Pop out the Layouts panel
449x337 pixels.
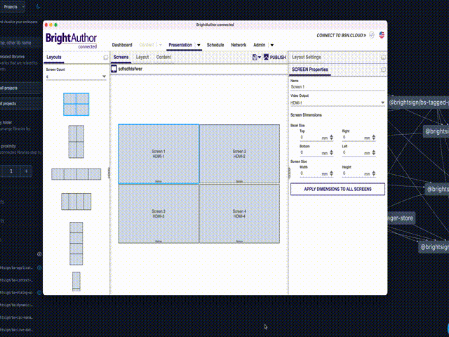pos(105,58)
